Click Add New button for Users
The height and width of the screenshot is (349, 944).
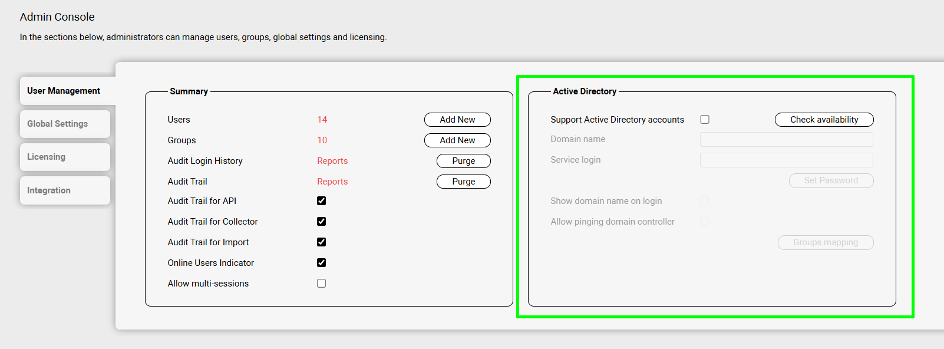[x=457, y=120]
